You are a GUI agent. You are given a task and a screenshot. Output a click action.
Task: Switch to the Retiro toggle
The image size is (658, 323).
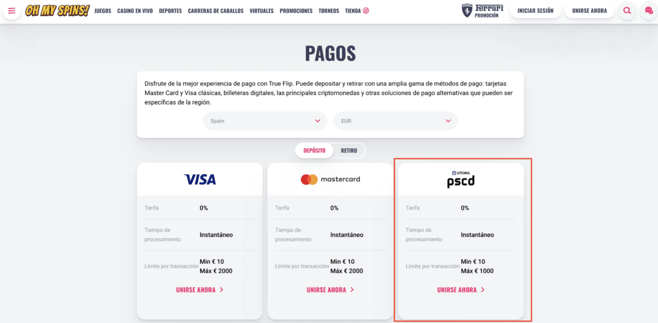(x=349, y=151)
